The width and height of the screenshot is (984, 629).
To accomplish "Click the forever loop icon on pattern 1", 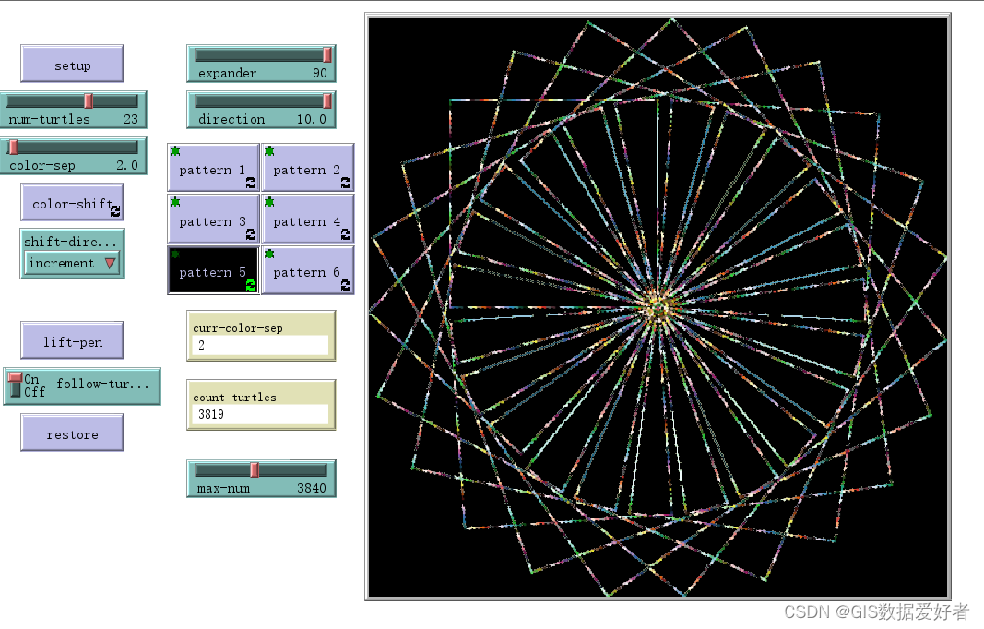I will (251, 183).
